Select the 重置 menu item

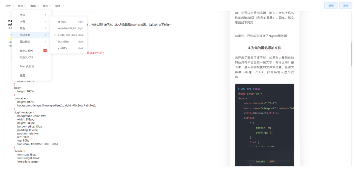32,75
